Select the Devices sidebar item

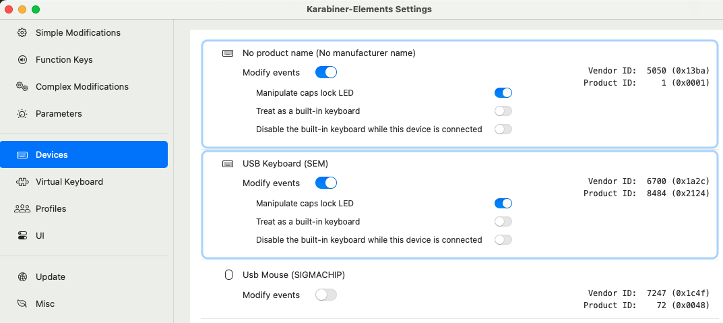pyautogui.click(x=84, y=154)
